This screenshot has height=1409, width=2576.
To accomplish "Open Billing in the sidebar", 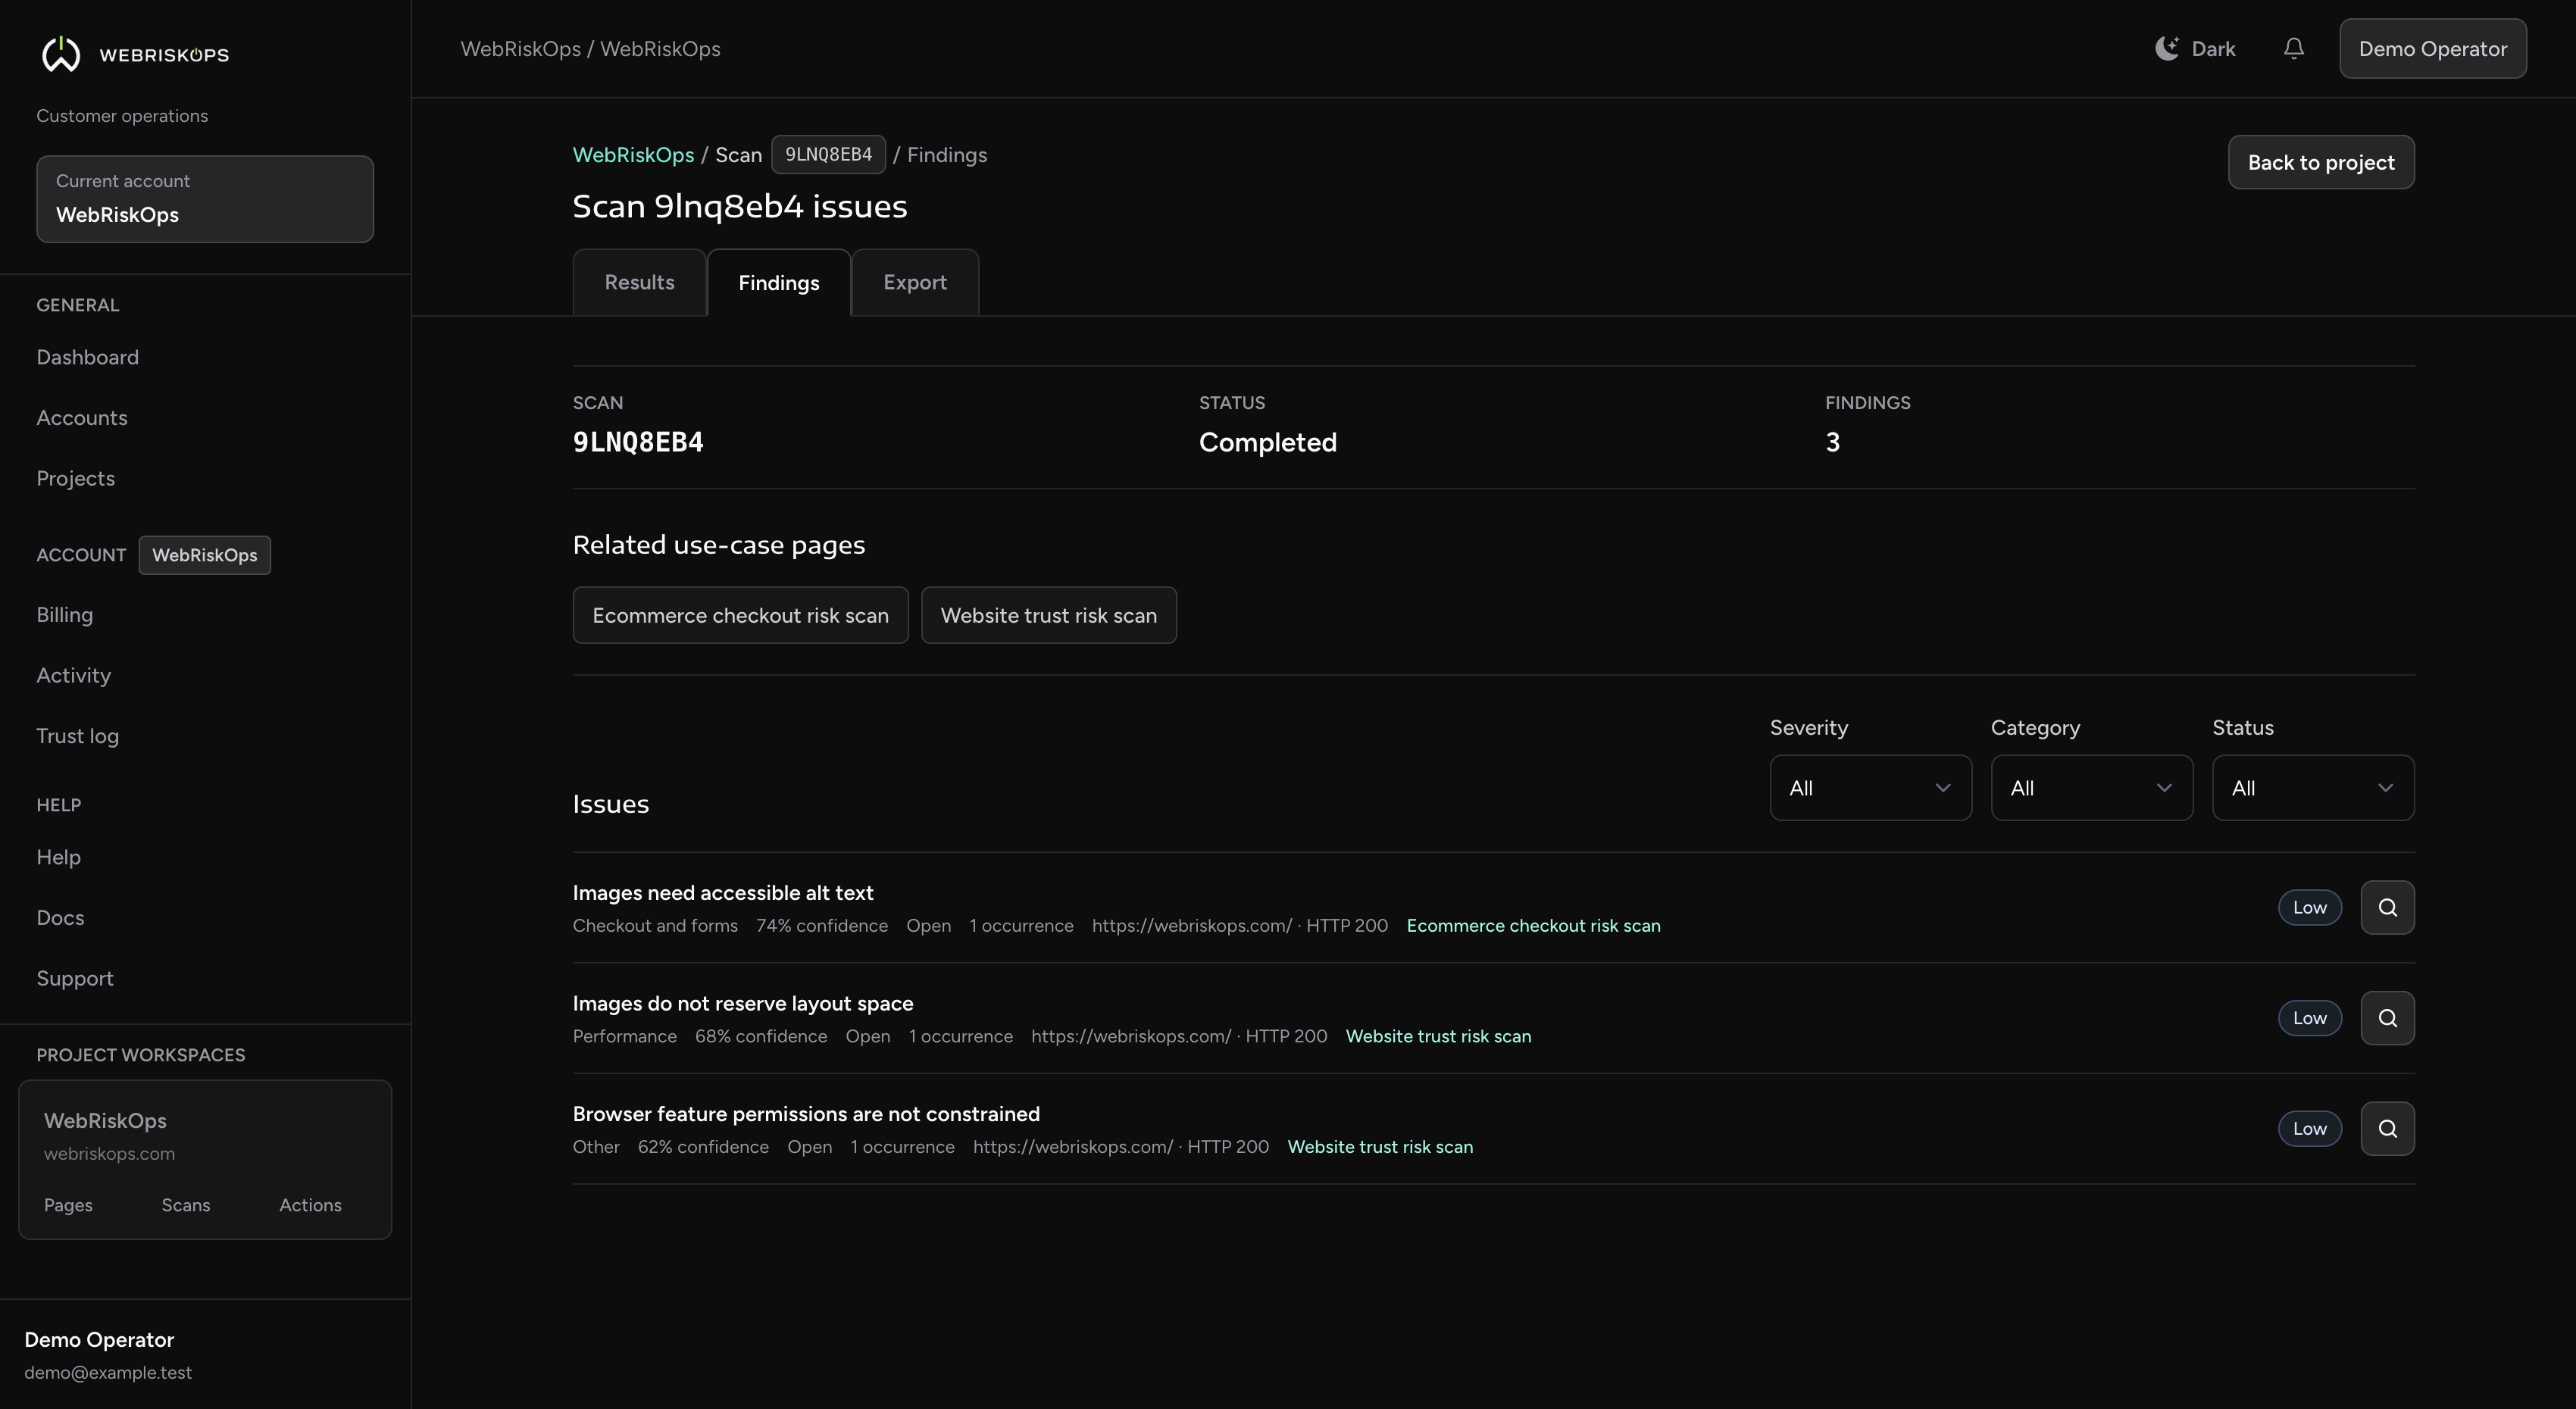I will click(x=64, y=615).
